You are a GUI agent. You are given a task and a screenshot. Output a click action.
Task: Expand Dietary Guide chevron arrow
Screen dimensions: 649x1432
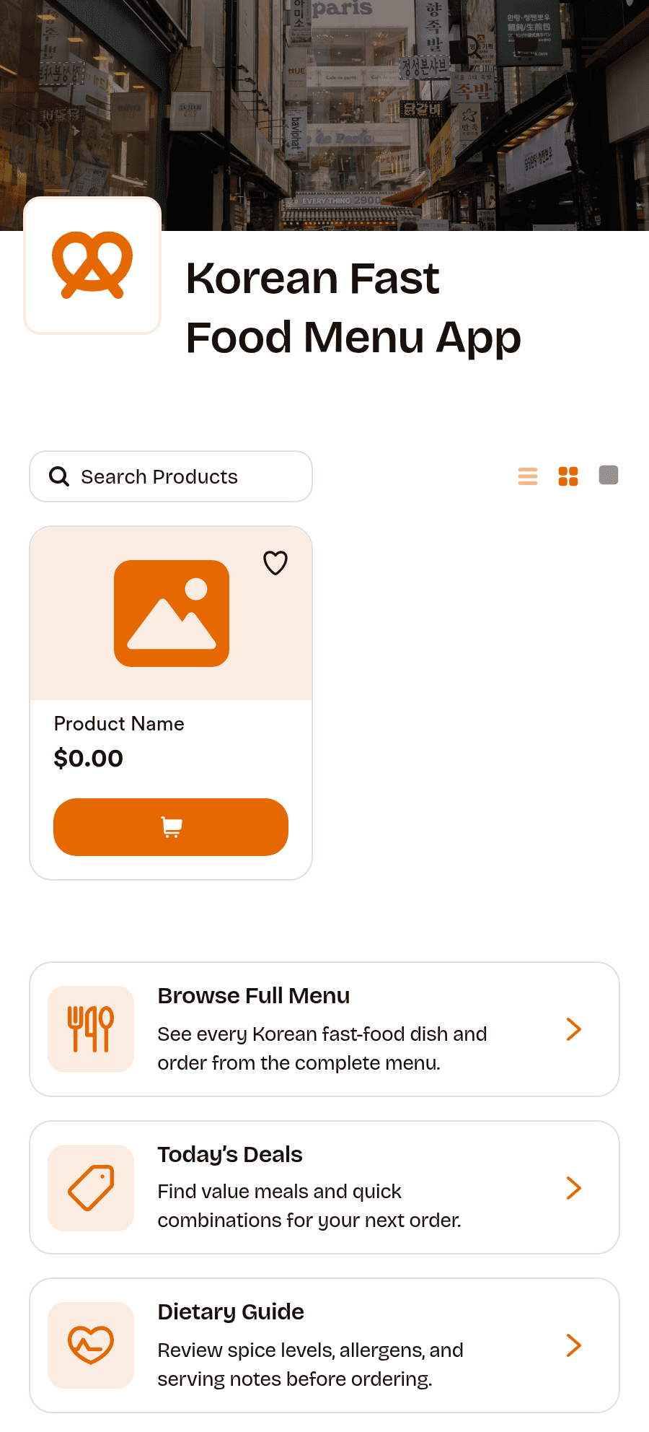point(574,1345)
